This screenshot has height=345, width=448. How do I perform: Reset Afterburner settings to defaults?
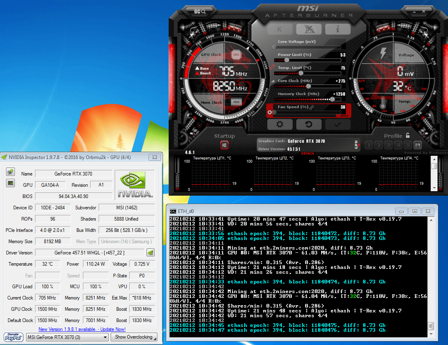click(x=309, y=124)
